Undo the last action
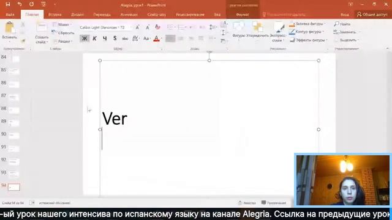The height and width of the screenshot is (220, 392). tap(20, 4)
